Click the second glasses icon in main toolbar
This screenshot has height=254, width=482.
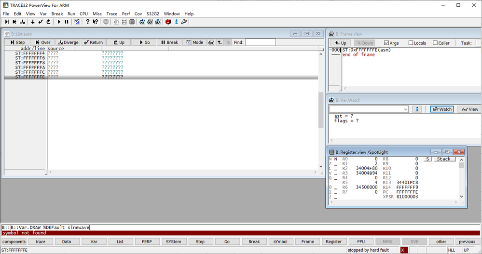150,22
